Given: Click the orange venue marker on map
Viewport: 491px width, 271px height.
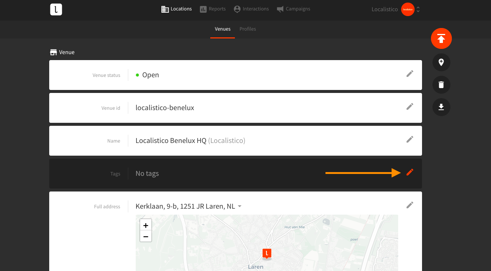Looking at the screenshot, I should point(267,253).
